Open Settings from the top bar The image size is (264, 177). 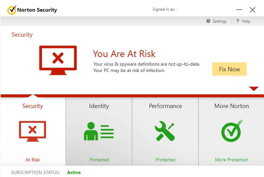tap(219, 21)
